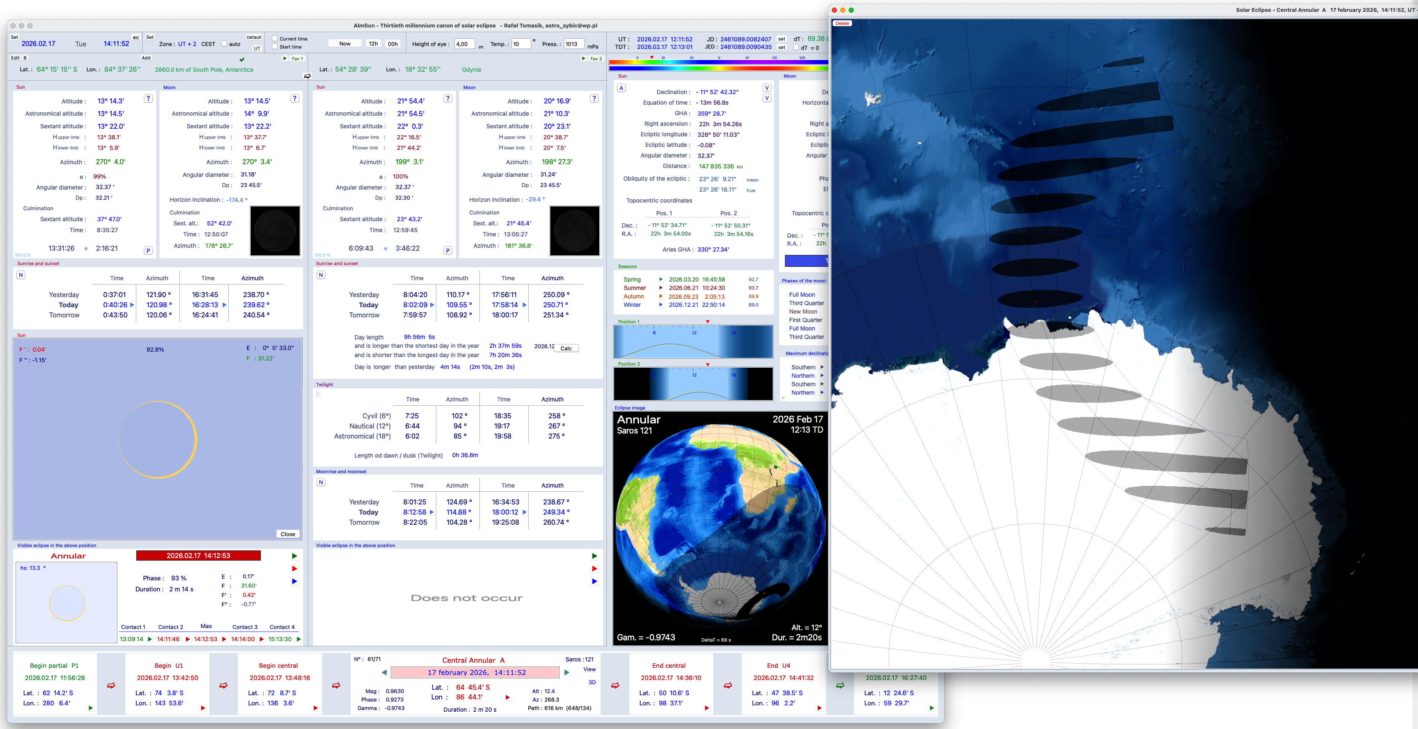Screen dimensions: 1418x729
Task: Expand the Twilight section triangle
Action: (318, 394)
